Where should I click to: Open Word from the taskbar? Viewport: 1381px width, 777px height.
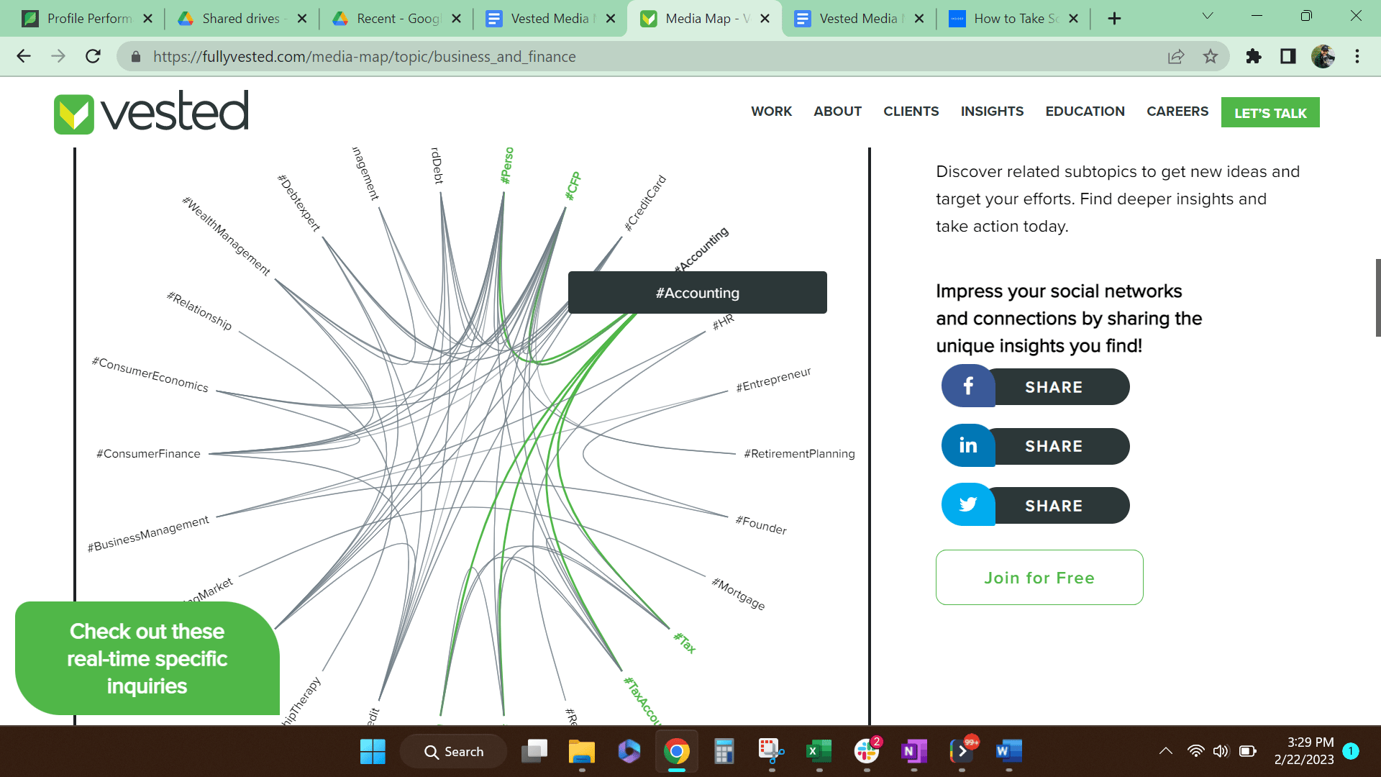tap(1009, 751)
